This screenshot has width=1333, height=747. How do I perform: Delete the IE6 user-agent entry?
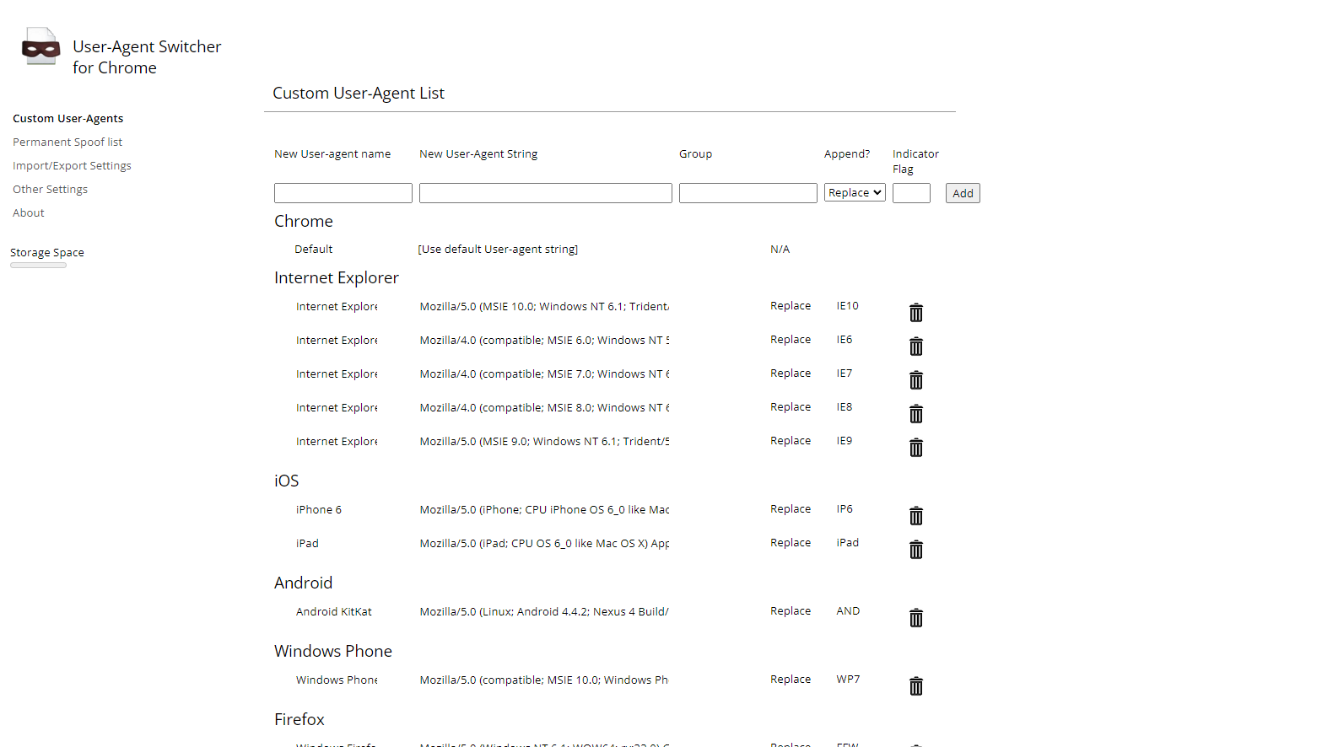(x=916, y=347)
